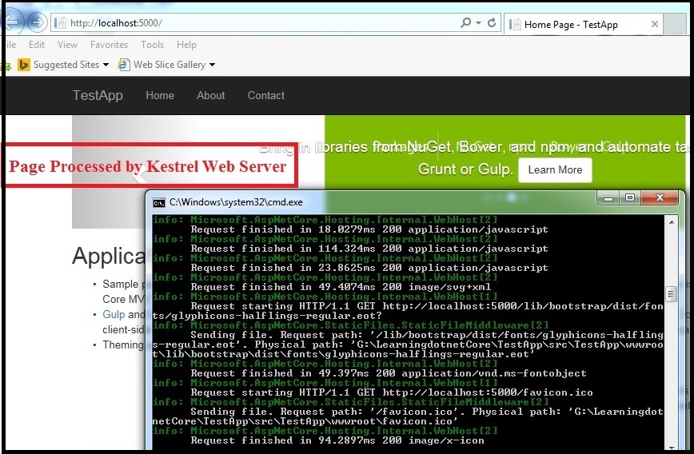Close the Home Page - TestApp tab
694x454 pixels.
655,24
